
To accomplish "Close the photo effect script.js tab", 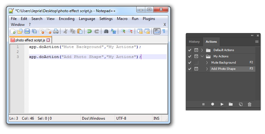I will click(48, 40).
